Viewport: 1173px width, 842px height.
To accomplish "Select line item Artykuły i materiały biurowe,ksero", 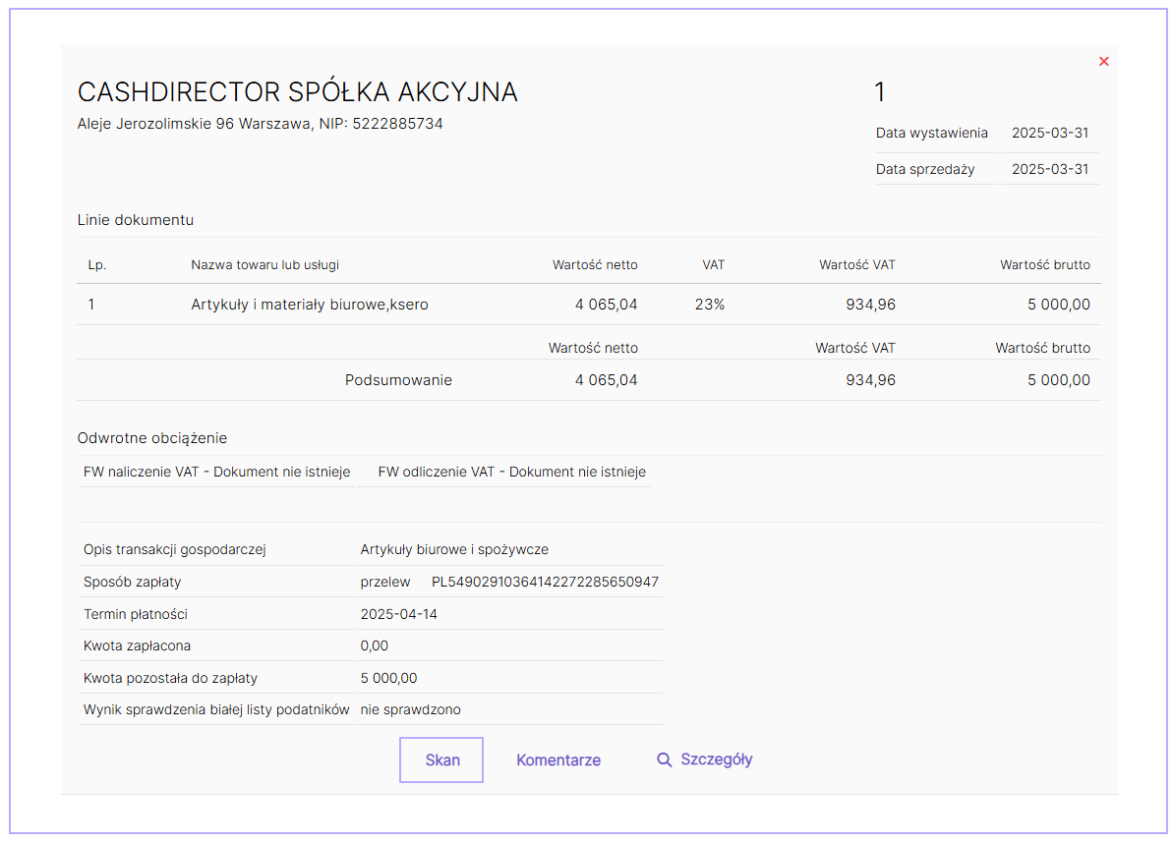I will click(x=310, y=305).
